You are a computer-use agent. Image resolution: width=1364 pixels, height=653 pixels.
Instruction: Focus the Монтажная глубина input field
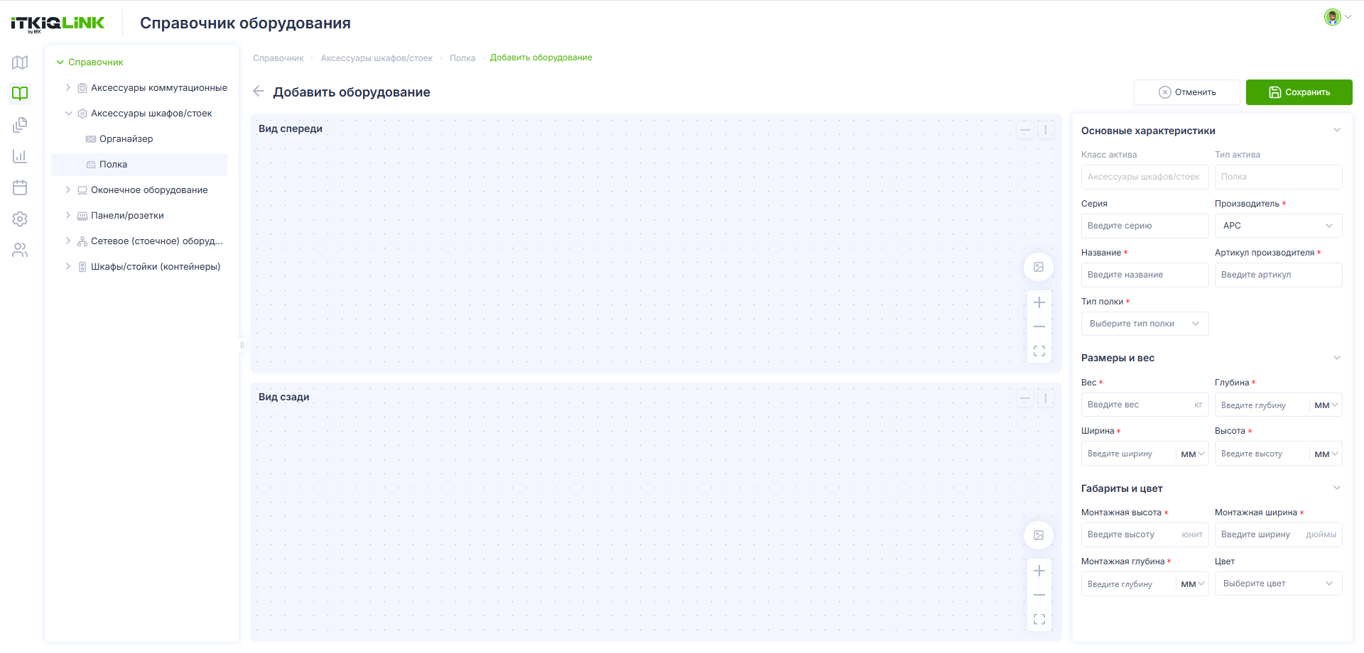coord(1129,584)
